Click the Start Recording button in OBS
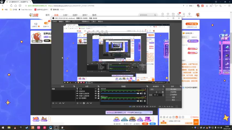232x130 pixels. pyautogui.click(x=173, y=92)
